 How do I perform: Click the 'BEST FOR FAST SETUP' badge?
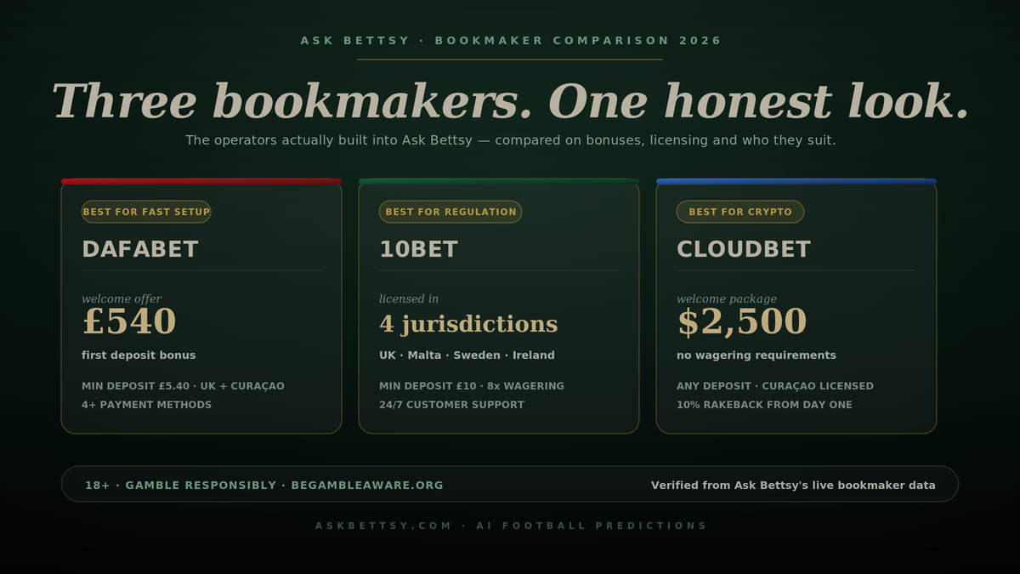(146, 212)
